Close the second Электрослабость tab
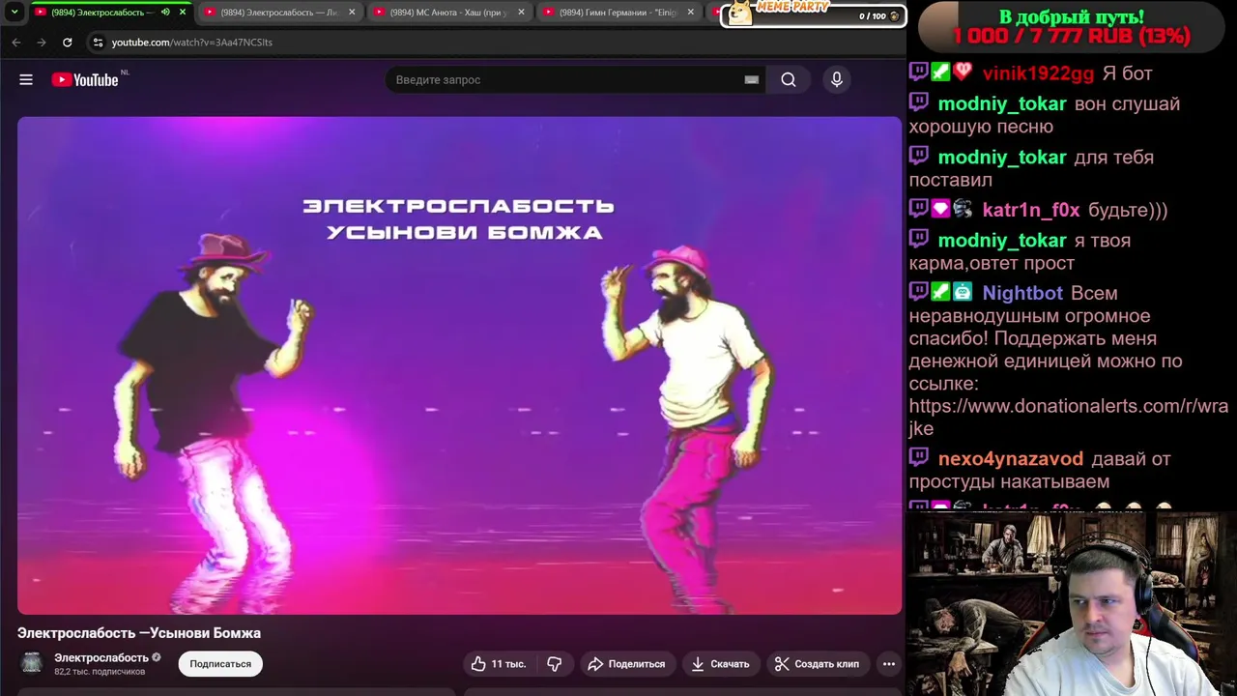Image resolution: width=1237 pixels, height=696 pixels. [352, 13]
